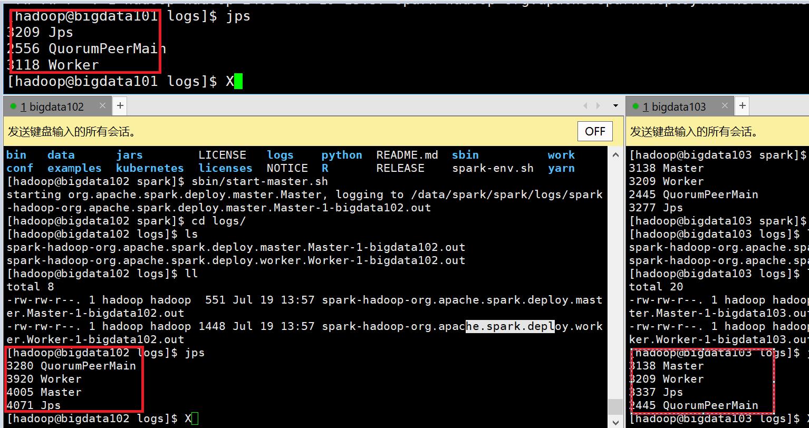Click the 'NOTICE' file name
809x428 pixels.
(x=287, y=168)
